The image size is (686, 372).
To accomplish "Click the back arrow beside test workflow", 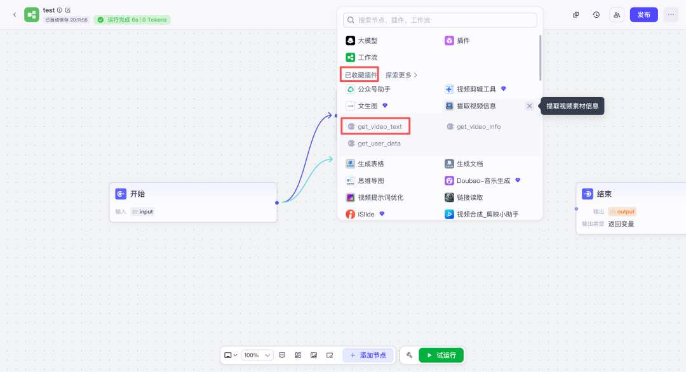I will pyautogui.click(x=15, y=15).
